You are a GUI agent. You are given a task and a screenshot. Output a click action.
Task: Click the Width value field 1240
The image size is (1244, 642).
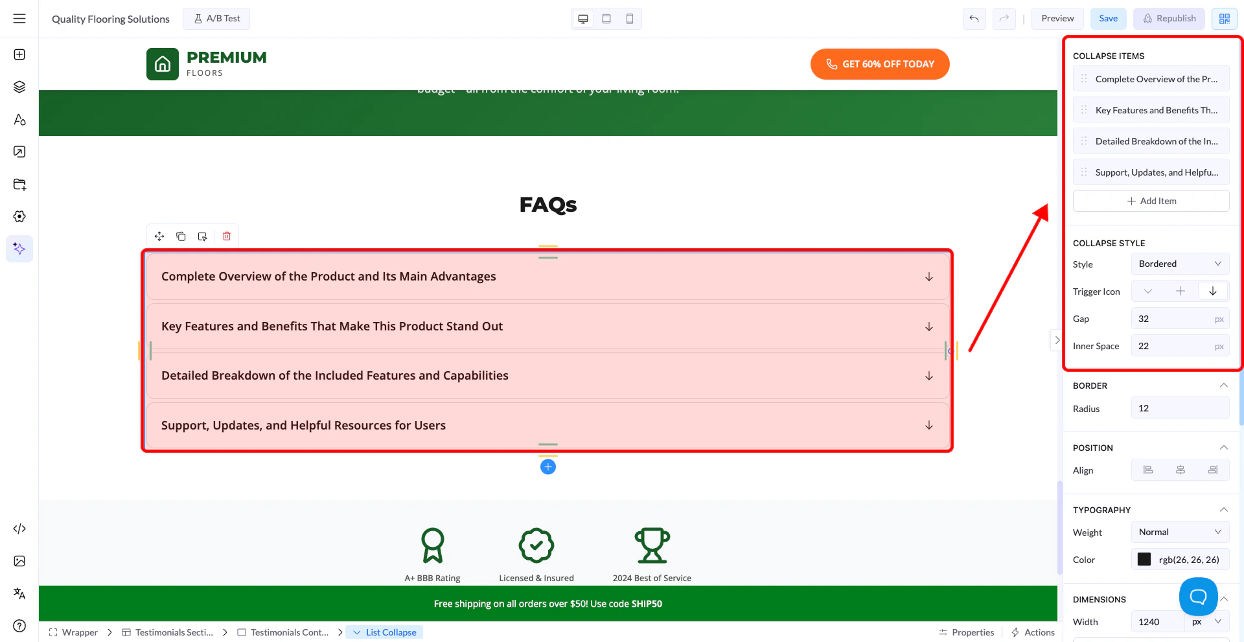1158,622
